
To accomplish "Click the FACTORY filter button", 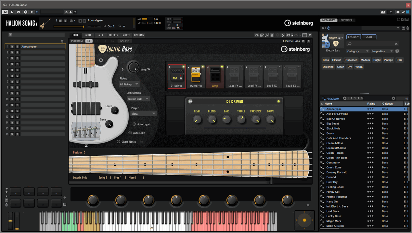I will click(x=353, y=37).
